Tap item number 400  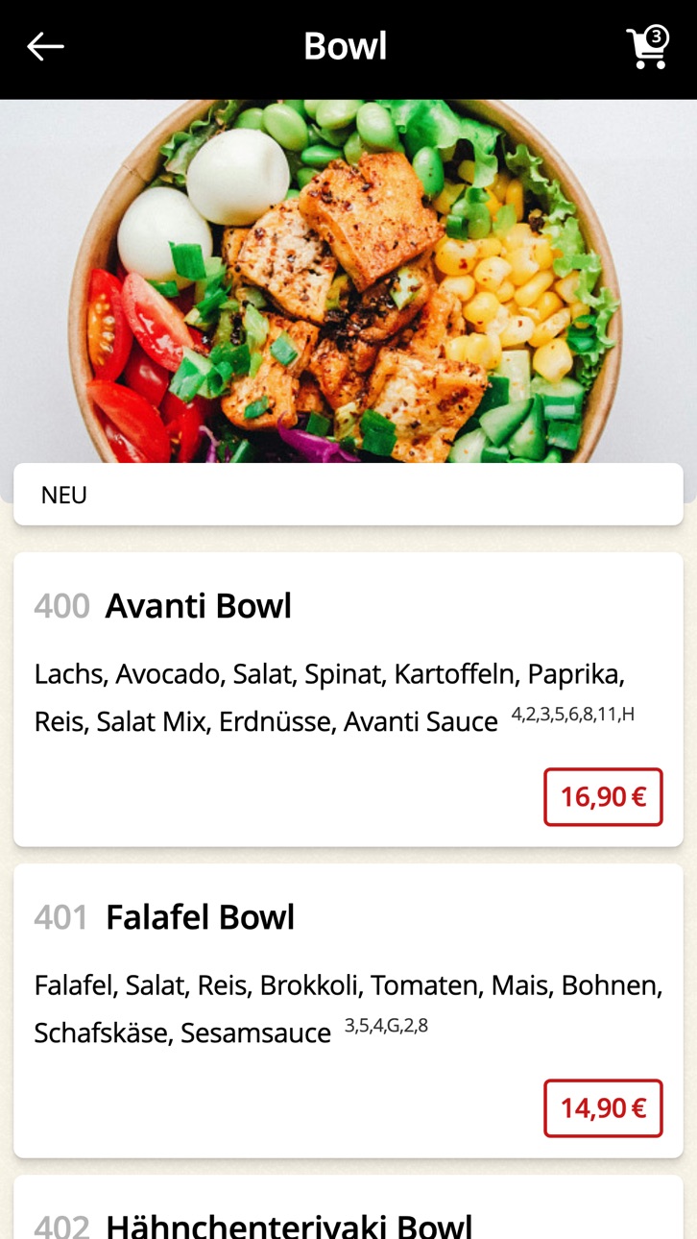(x=61, y=607)
